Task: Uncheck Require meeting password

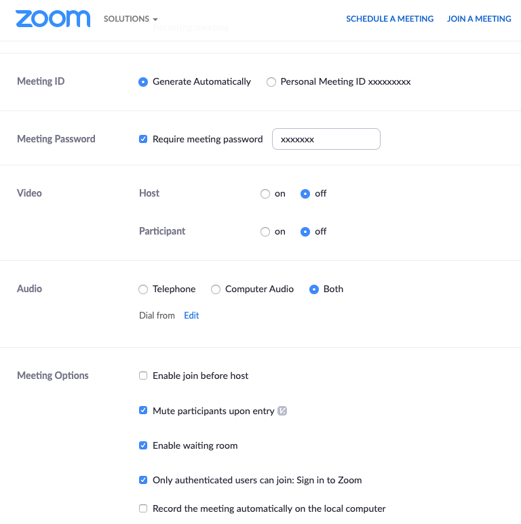Action: pos(143,139)
